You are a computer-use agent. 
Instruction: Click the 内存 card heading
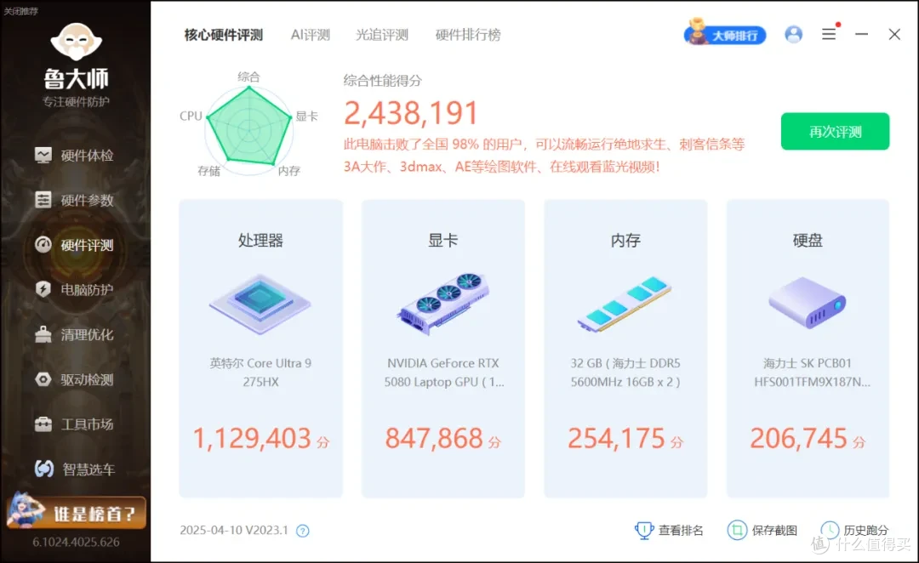[625, 240]
